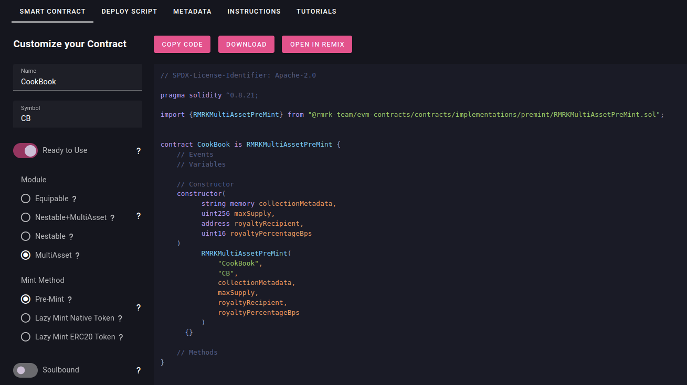
Task: Open the Metadata tab
Action: click(x=192, y=11)
